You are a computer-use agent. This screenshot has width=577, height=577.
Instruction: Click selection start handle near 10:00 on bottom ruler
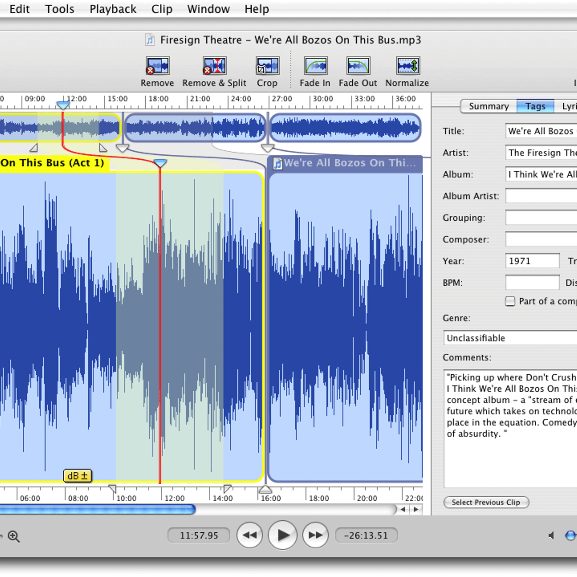click(113, 489)
